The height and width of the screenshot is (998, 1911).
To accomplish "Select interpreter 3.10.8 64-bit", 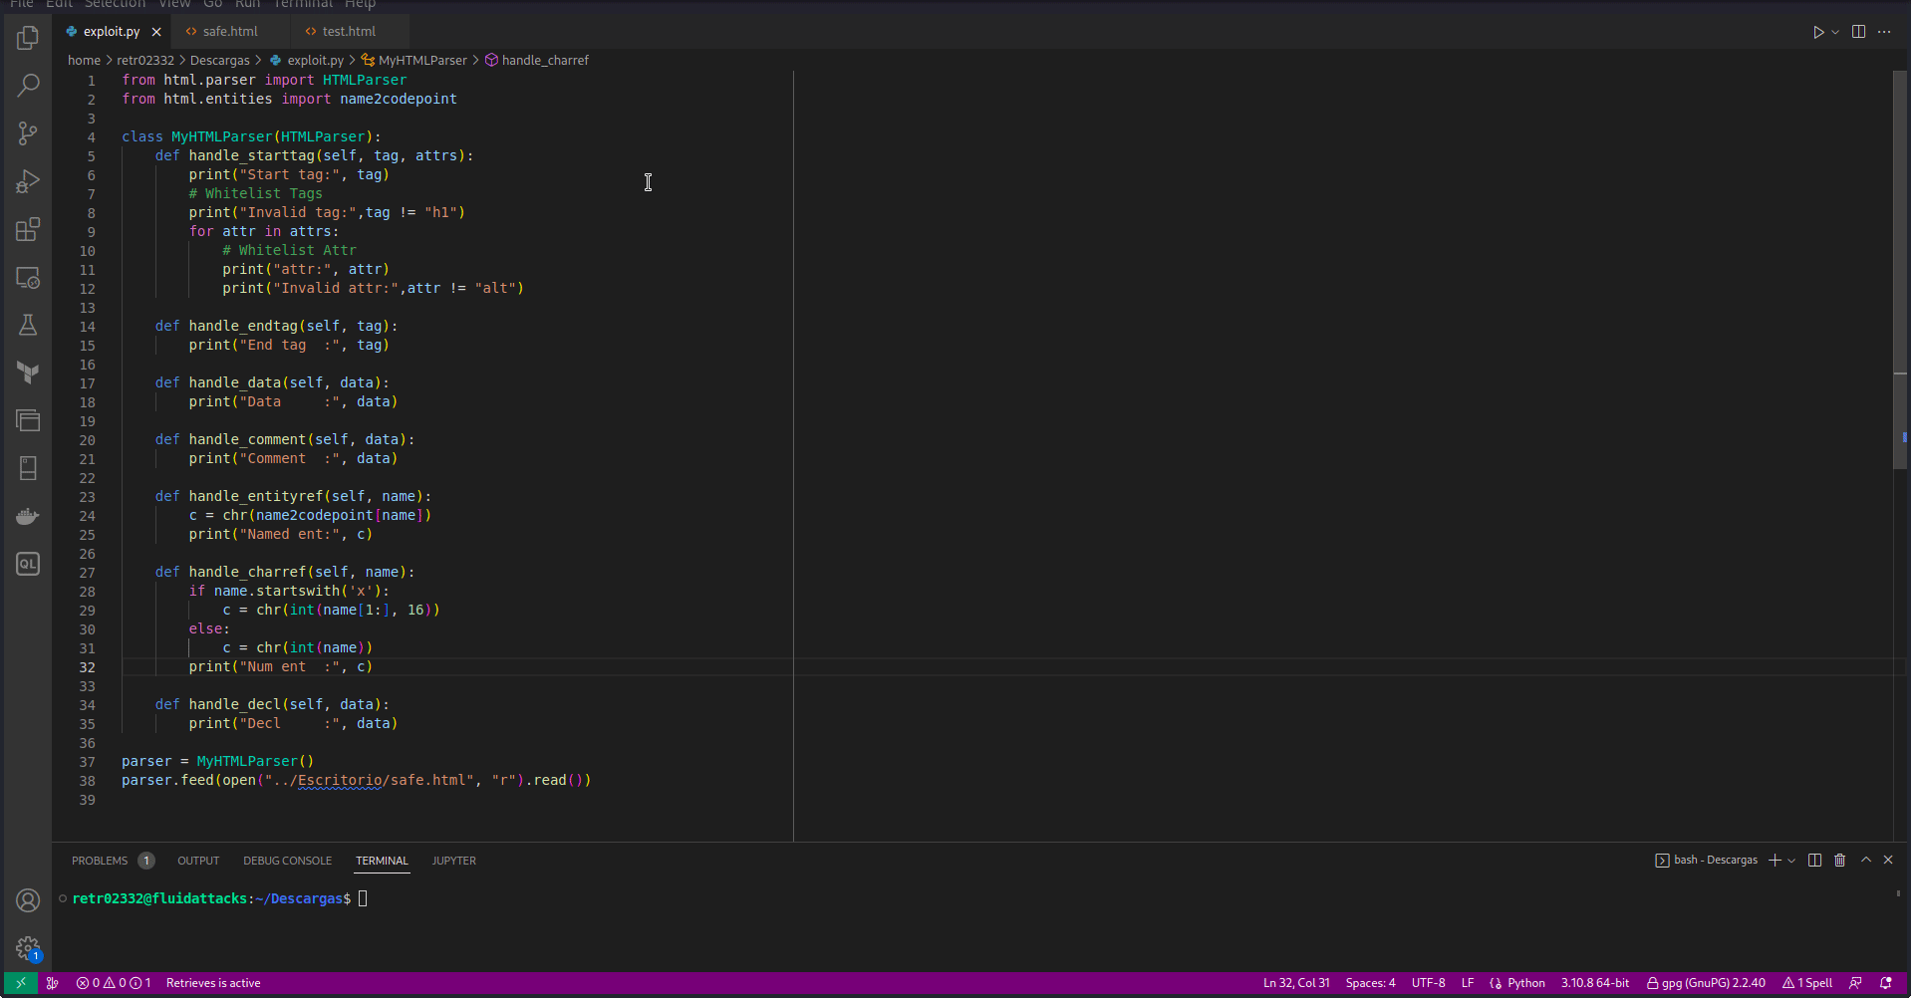I will point(1594,983).
